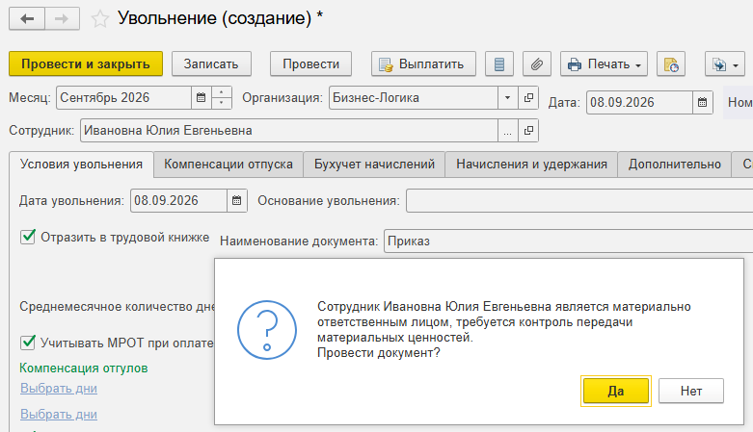Switch to the Начисления и удержания tab

[x=531, y=165]
